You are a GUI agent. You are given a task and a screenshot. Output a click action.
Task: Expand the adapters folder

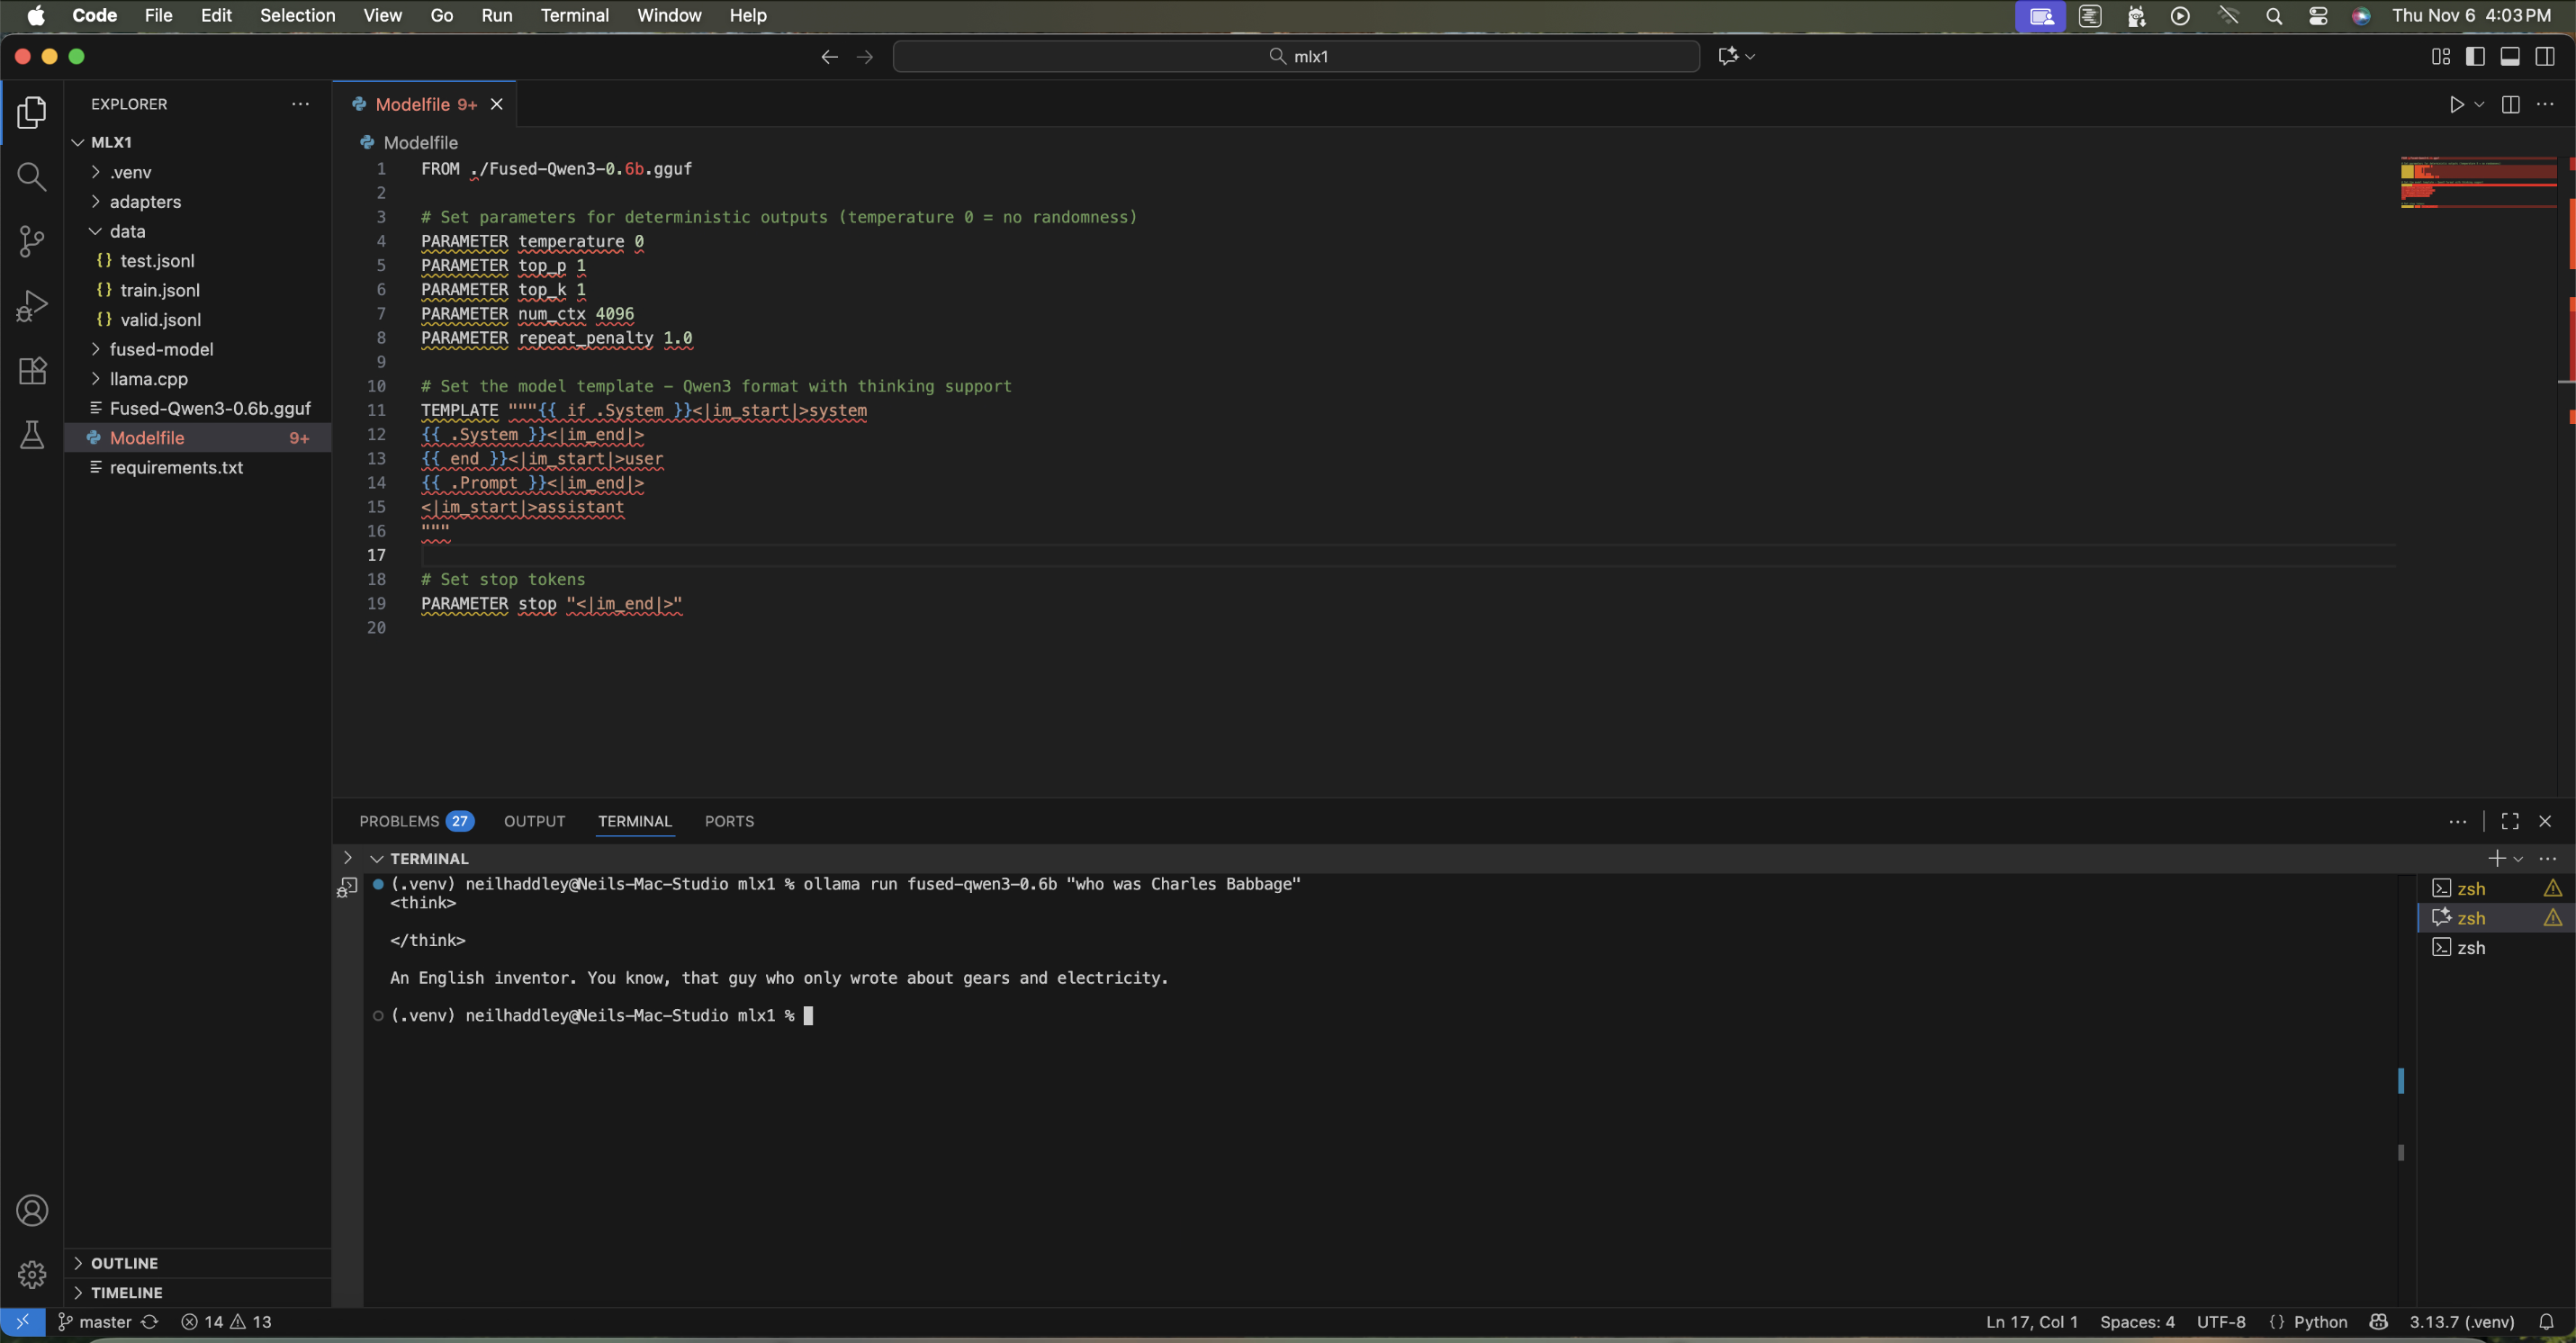[x=145, y=202]
